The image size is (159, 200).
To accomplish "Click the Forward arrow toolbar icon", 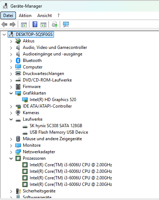I will [x=13, y=24].
